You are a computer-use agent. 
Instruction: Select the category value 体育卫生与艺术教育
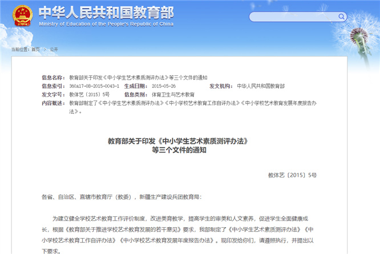[x=173, y=95]
